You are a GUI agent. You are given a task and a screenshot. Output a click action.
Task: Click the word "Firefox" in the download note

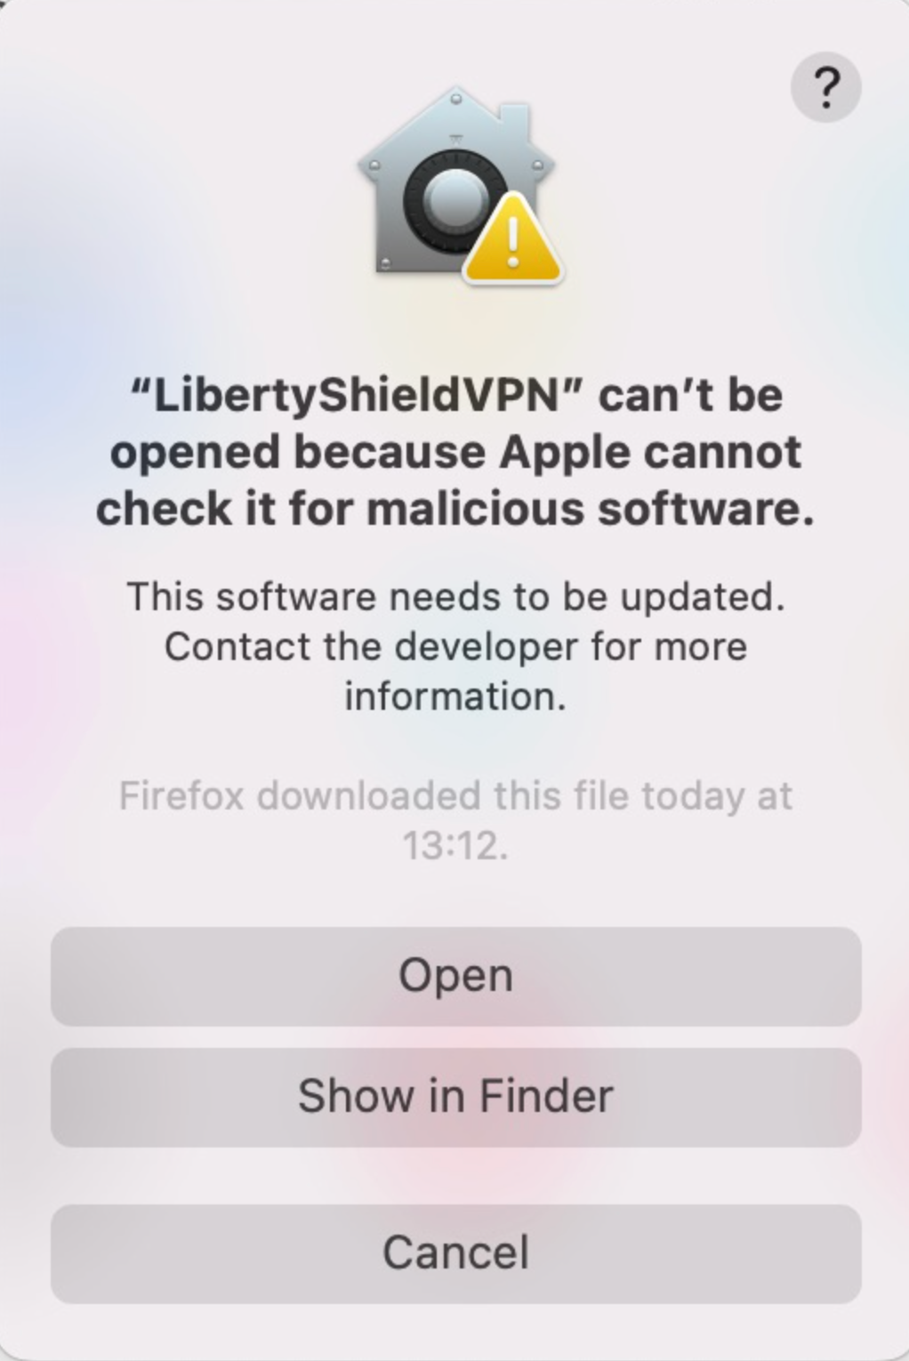pyautogui.click(x=181, y=796)
